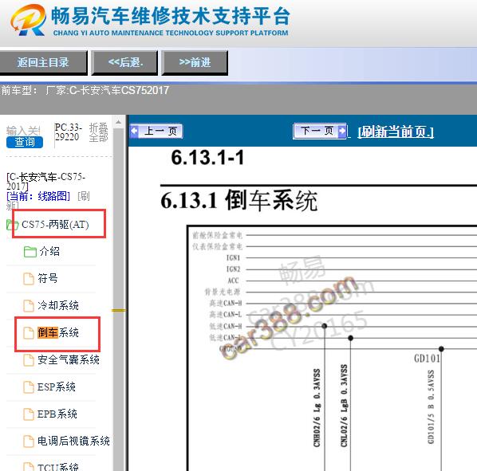Click the 前舱保险盒常电 line label

click(218, 235)
